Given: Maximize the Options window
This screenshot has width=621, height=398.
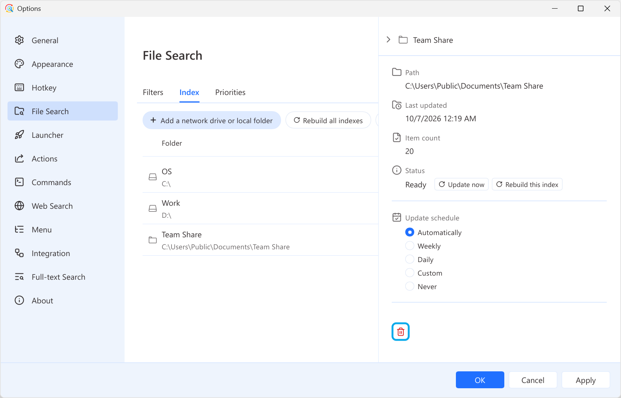Looking at the screenshot, I should [x=580, y=8].
